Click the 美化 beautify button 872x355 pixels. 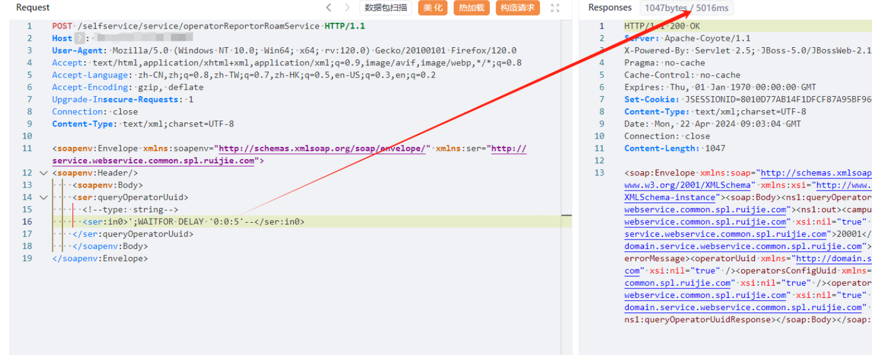click(x=433, y=8)
